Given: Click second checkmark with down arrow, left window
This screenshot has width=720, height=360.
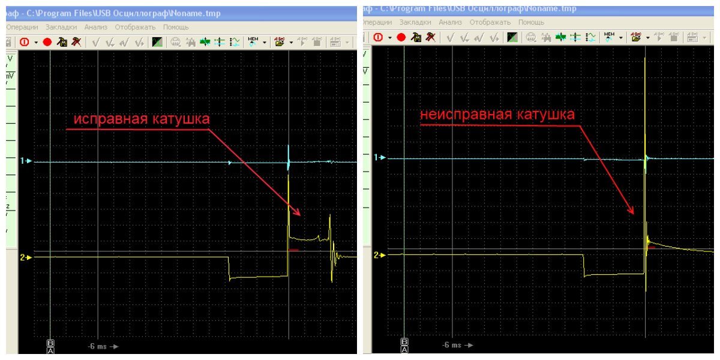Looking at the screenshot, I should tap(110, 43).
